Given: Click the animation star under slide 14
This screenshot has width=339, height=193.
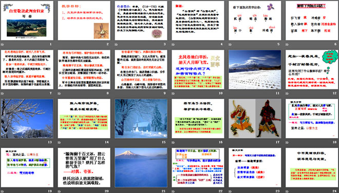Looking at the screenshot, I should tap(59, 142).
